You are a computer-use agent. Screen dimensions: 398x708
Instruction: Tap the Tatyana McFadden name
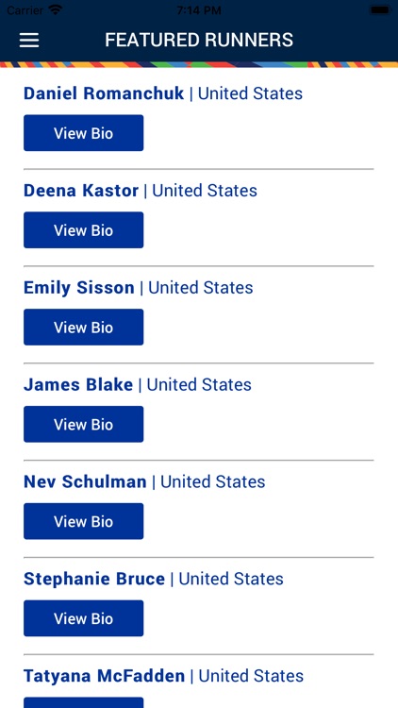coord(105,676)
